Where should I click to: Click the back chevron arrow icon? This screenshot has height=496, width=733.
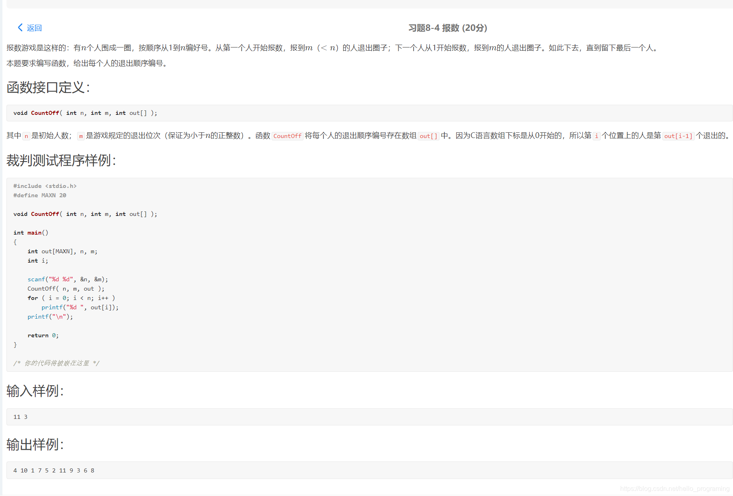click(x=20, y=28)
